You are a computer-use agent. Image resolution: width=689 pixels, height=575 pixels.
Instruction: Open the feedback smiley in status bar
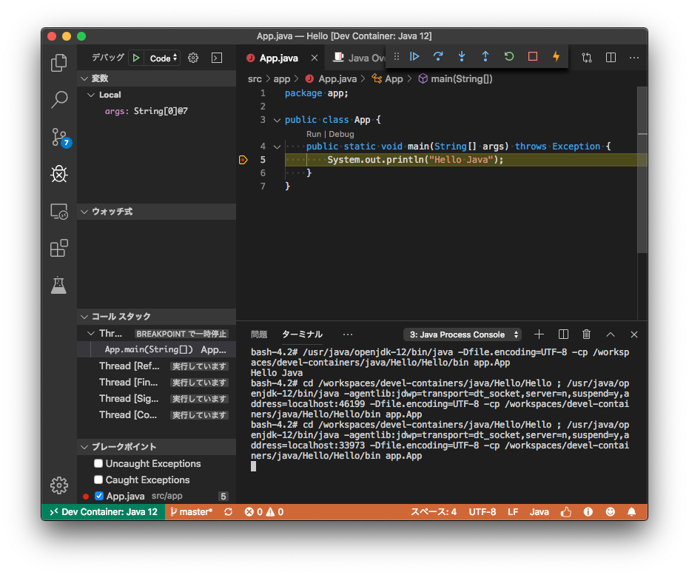[x=611, y=512]
